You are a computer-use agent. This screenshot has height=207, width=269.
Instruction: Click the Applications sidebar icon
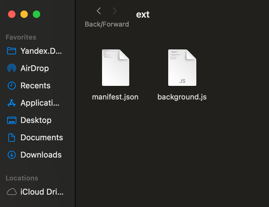tap(12, 103)
